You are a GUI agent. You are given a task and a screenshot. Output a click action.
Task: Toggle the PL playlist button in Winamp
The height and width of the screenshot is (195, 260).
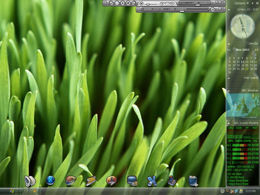[167, 4]
